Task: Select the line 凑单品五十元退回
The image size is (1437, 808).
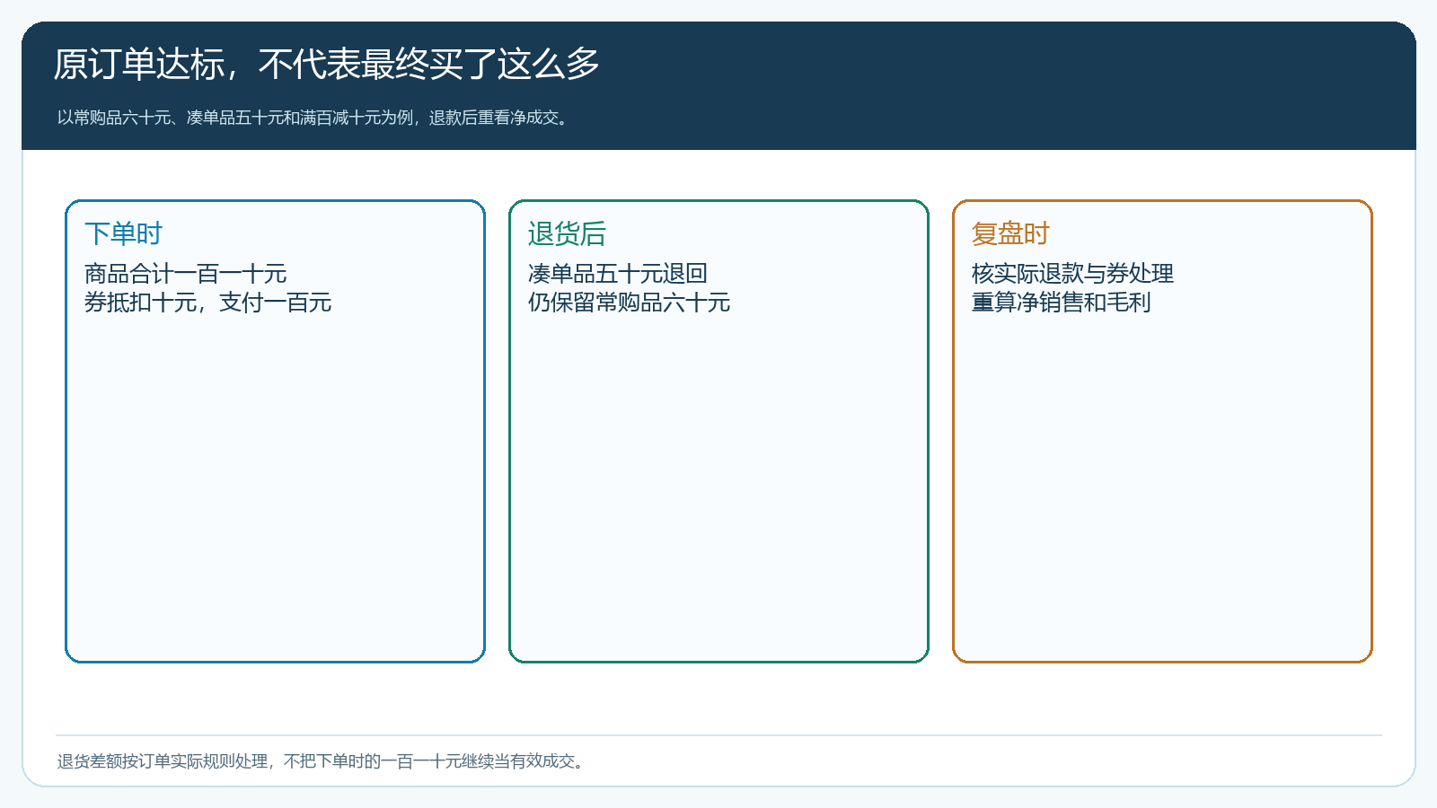Action: (x=618, y=274)
